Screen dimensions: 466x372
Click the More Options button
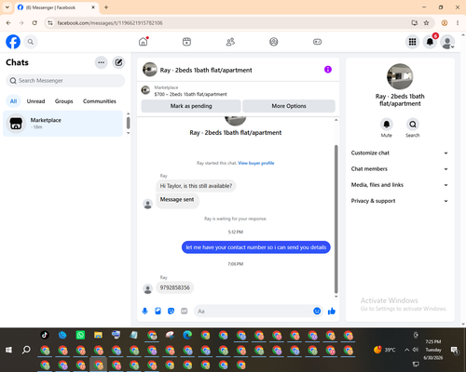coord(289,106)
